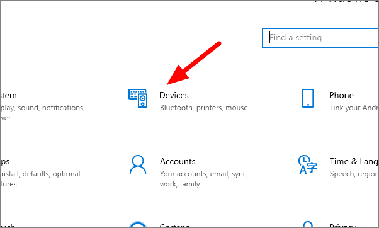Click the 'install, defaults, optional' Apps description
379x228 pixels.
click(40, 174)
